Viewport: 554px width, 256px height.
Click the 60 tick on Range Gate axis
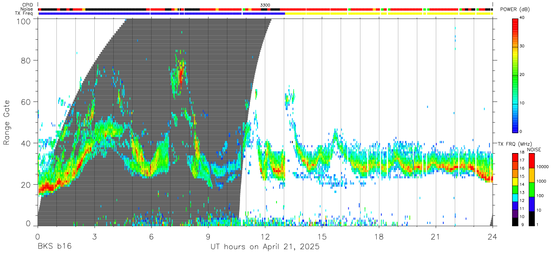[x=27, y=102]
